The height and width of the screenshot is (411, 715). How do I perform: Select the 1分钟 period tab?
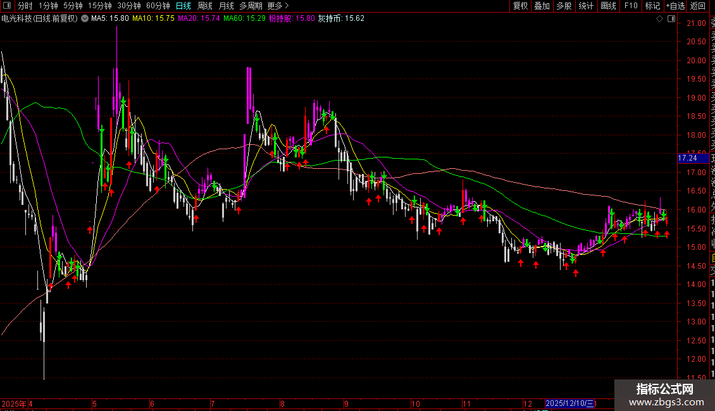pos(48,6)
